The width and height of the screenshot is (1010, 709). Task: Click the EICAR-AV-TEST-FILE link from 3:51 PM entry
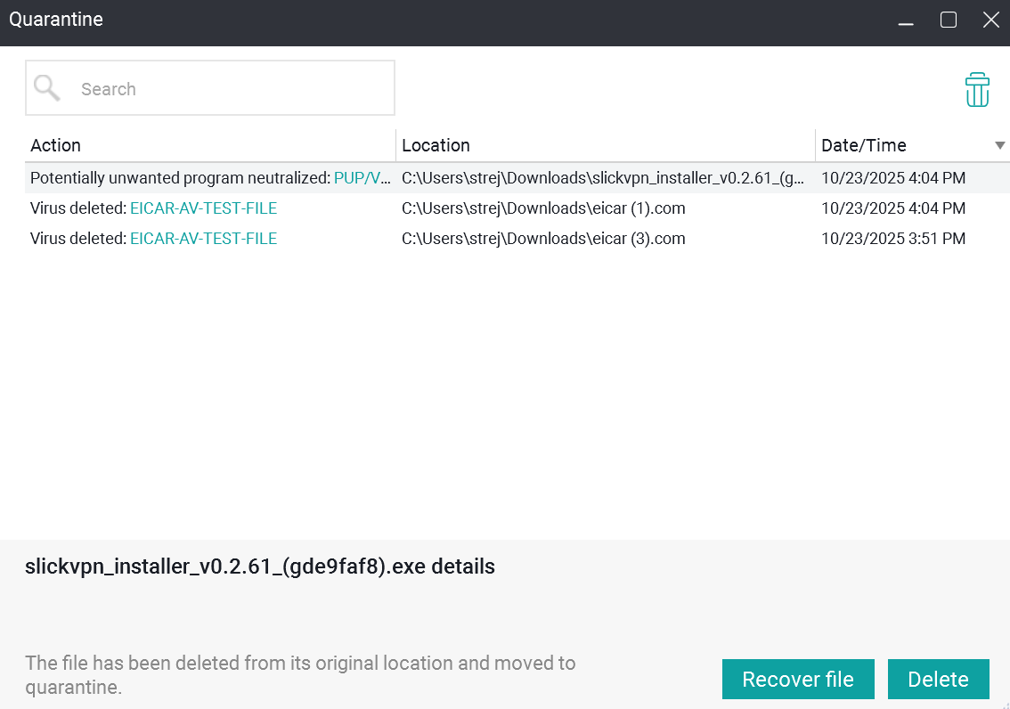pos(203,238)
